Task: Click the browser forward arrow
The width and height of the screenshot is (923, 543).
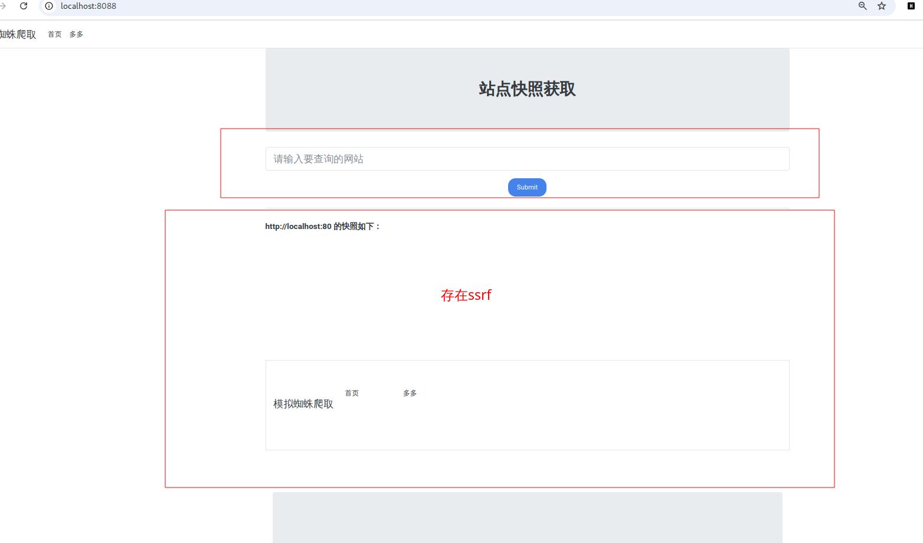Action: click(x=3, y=6)
